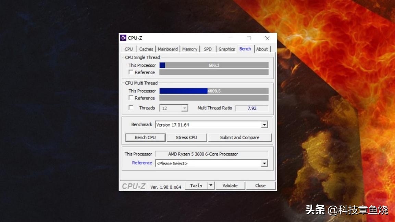Select the Memory tab
The height and width of the screenshot is (222, 395).
pos(189,49)
